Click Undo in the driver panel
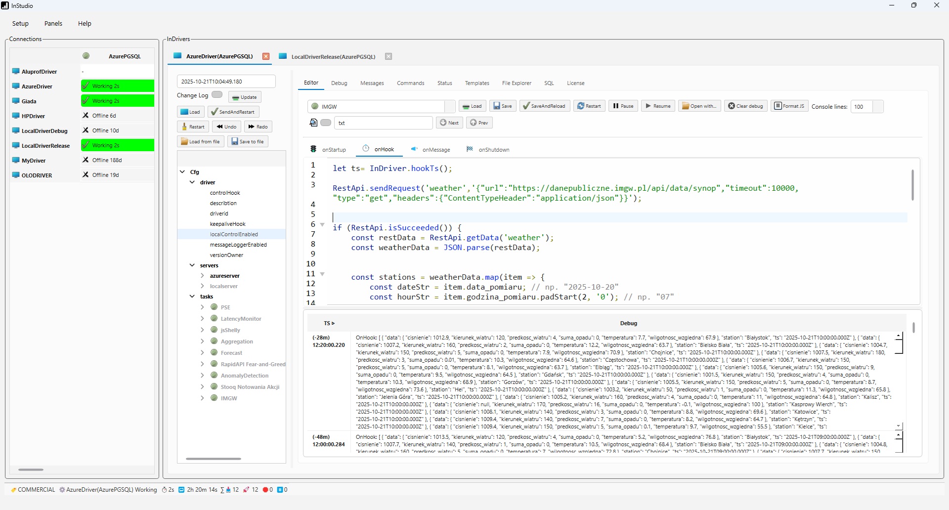This screenshot has height=510, width=949. tap(226, 127)
